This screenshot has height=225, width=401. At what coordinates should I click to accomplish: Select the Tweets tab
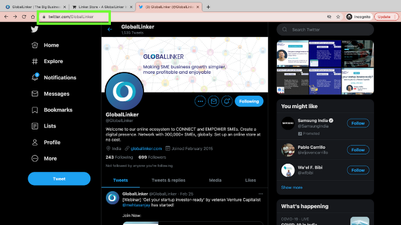click(120, 181)
